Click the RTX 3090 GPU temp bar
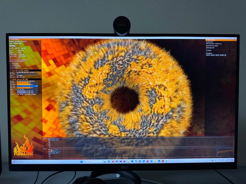 (27, 83)
